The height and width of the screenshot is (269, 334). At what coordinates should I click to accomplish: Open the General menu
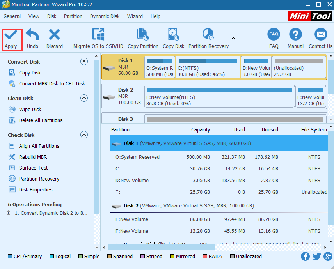[12, 16]
